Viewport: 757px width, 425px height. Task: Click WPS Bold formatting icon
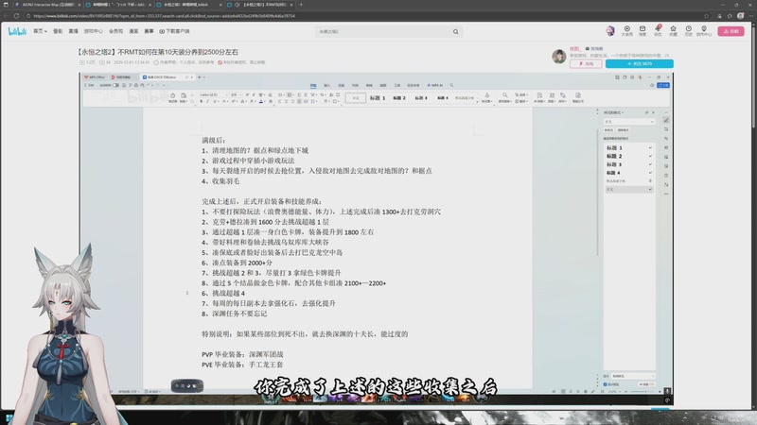(x=202, y=102)
